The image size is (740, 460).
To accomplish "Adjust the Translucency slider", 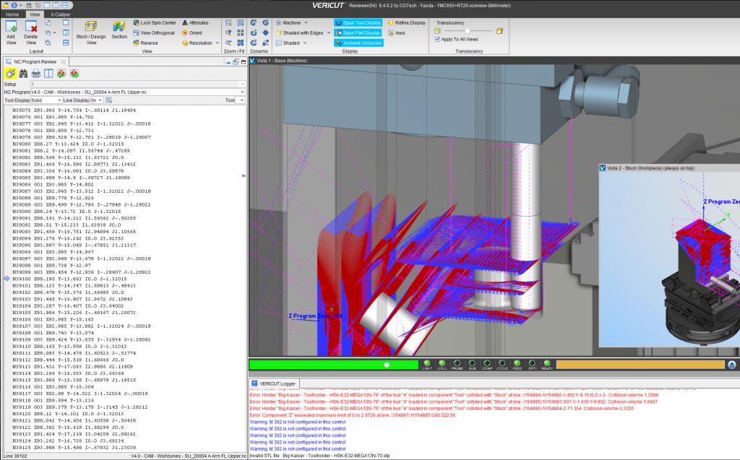I will (468, 31).
